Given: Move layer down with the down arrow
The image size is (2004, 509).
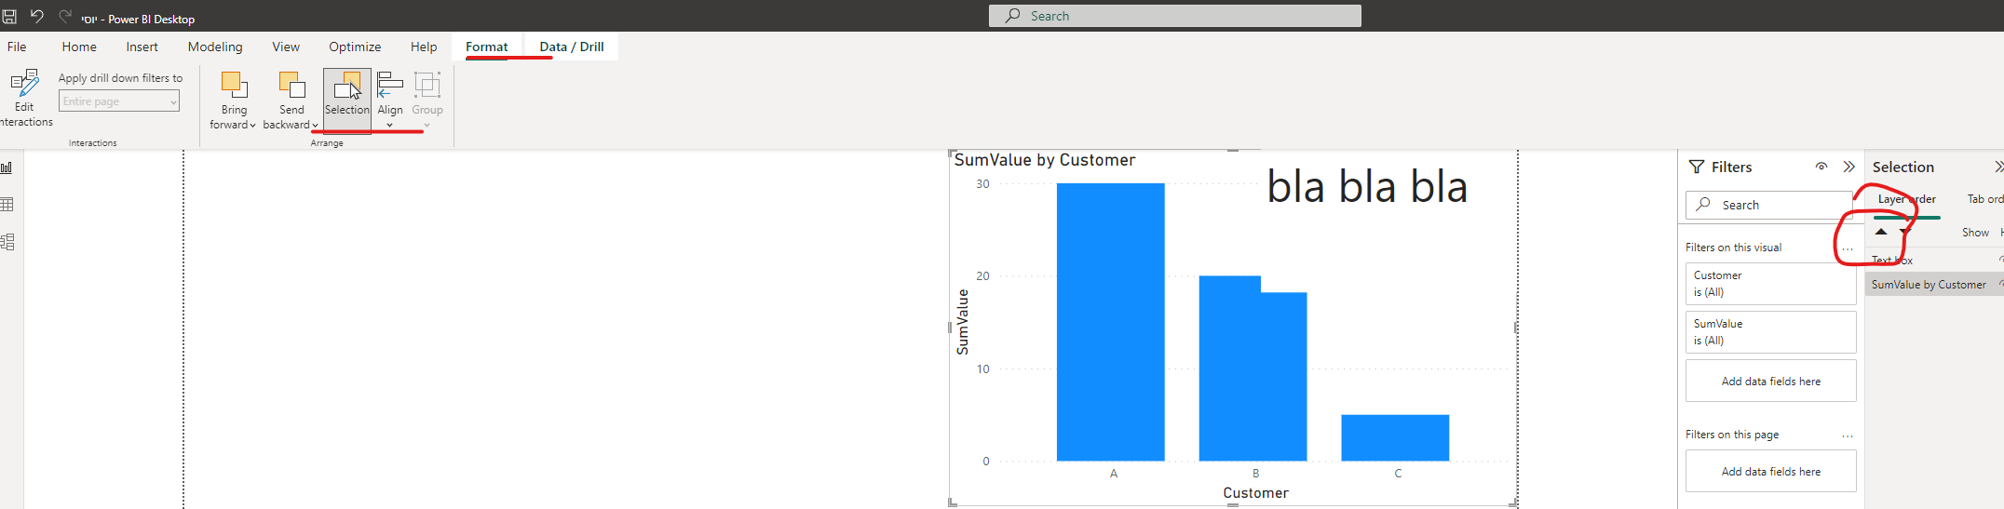Looking at the screenshot, I should (1905, 232).
